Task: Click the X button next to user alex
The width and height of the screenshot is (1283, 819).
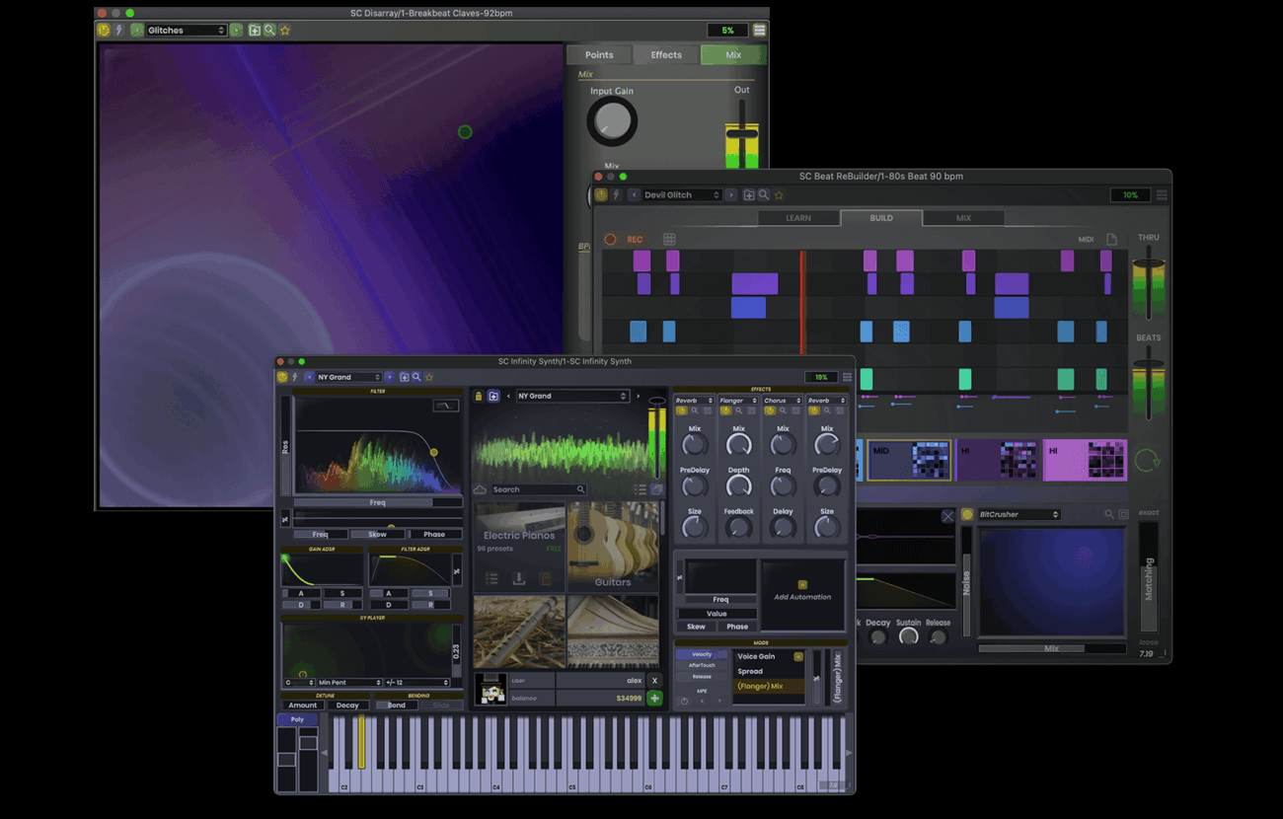Action: click(654, 680)
